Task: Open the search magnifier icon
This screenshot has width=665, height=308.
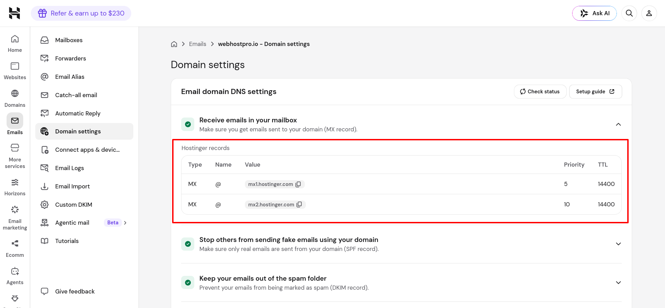Action: click(629, 13)
